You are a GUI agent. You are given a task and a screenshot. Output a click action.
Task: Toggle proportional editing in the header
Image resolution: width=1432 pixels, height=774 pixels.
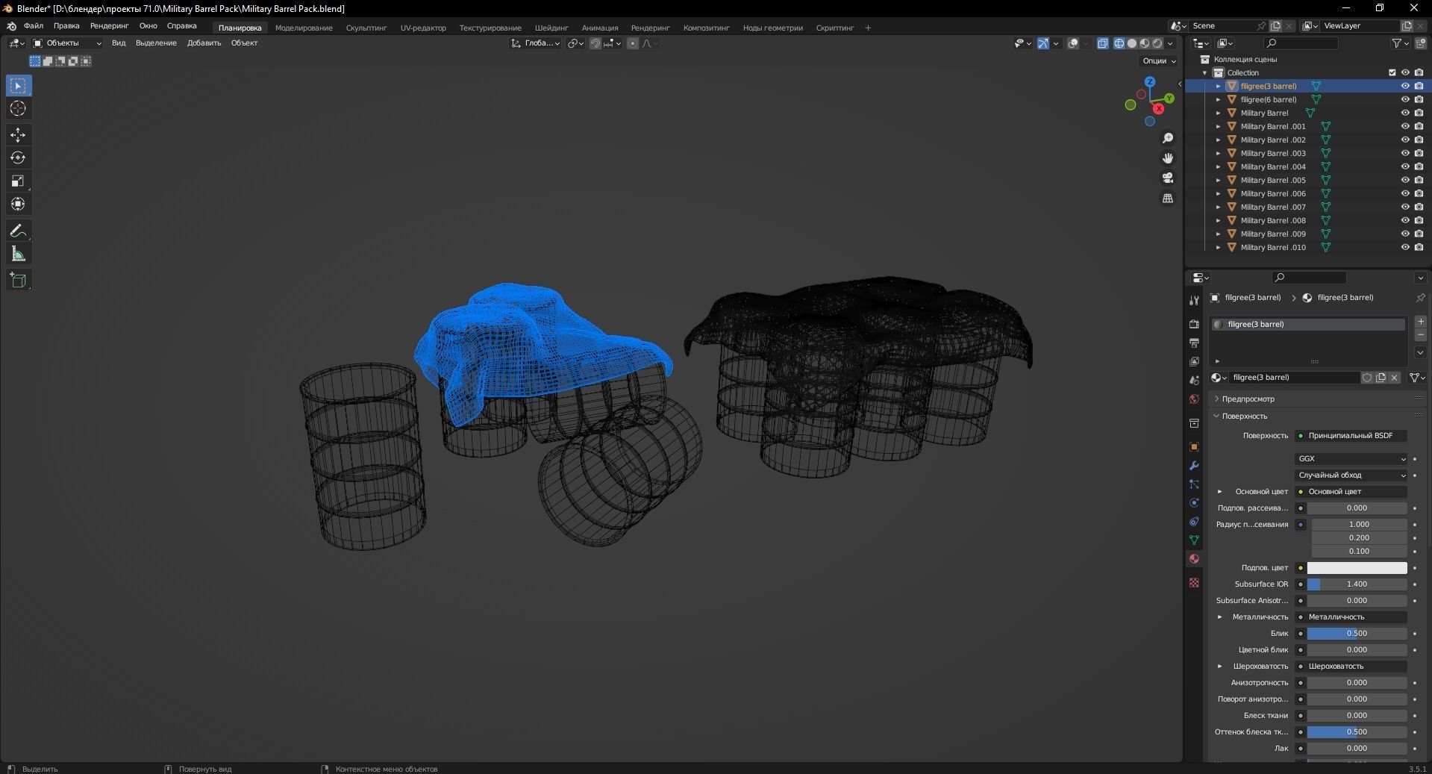point(633,43)
